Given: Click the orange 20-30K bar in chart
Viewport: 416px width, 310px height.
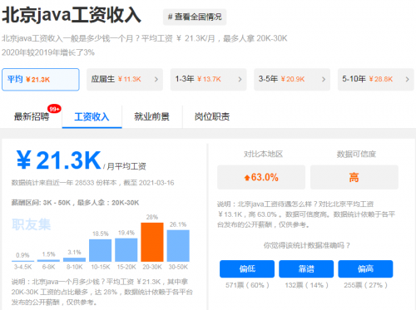Looking at the screenshot, I should (x=152, y=242).
